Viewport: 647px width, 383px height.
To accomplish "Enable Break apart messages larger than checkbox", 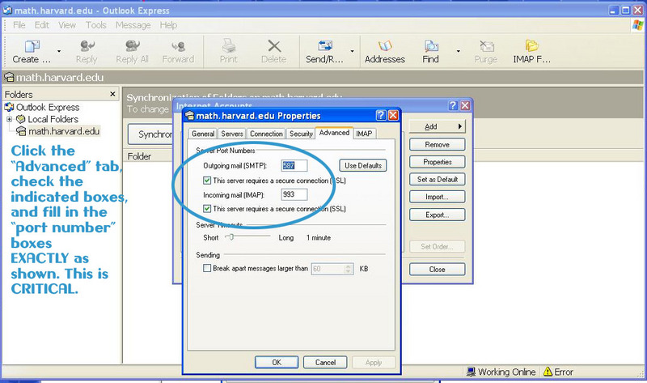I will pyautogui.click(x=208, y=268).
